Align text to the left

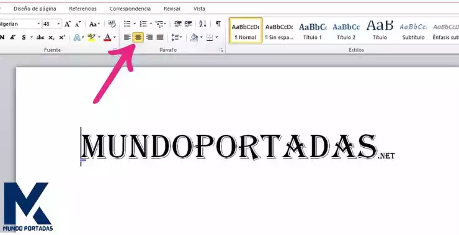point(127,37)
